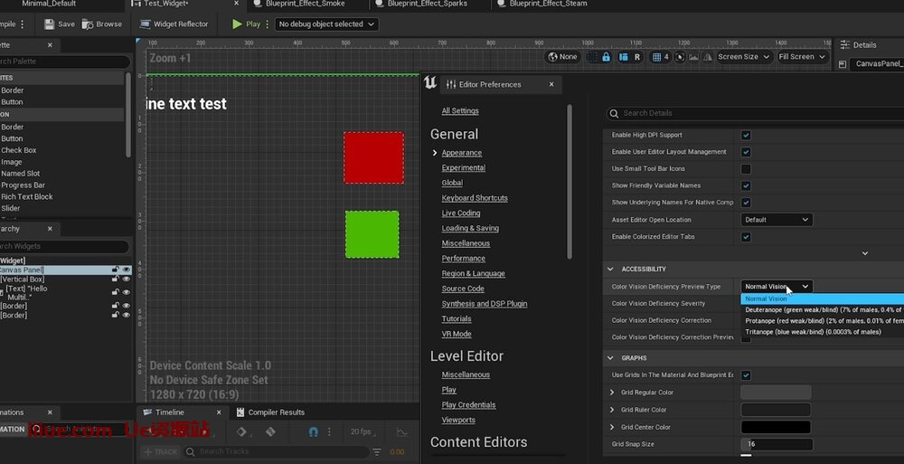The height and width of the screenshot is (464, 904).
Task: Open the Screen Size dropdown
Action: pyautogui.click(x=744, y=57)
